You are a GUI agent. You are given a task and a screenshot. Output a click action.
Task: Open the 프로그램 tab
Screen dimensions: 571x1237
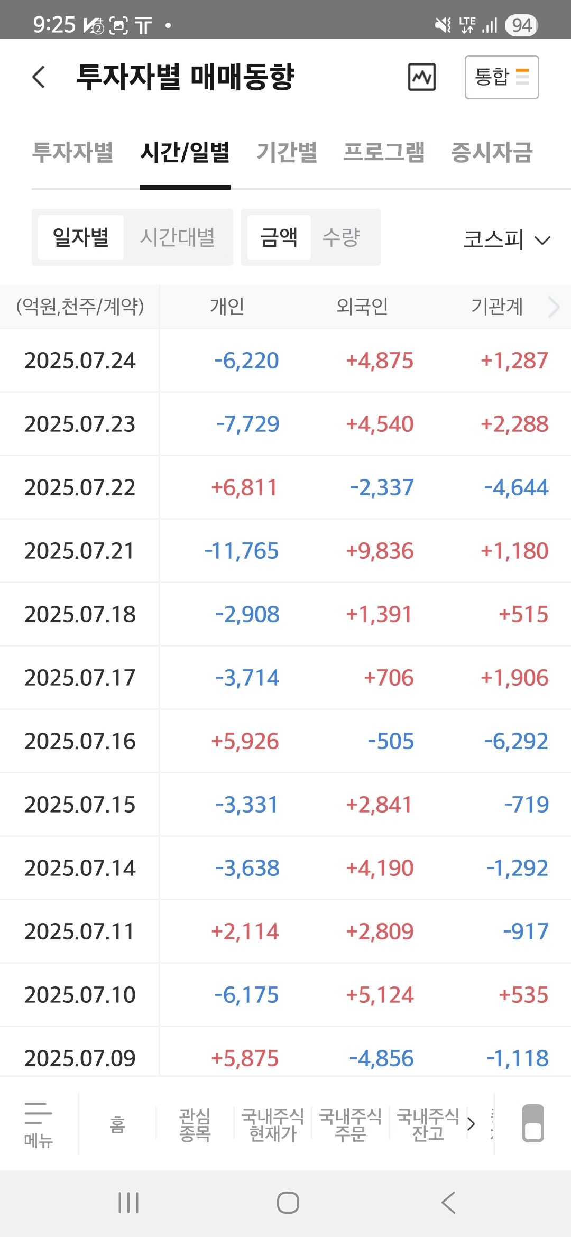(384, 153)
